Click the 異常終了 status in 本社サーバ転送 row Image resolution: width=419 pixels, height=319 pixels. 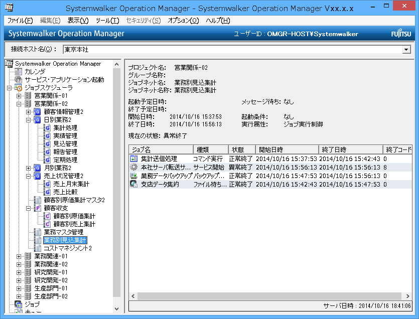[x=240, y=167]
